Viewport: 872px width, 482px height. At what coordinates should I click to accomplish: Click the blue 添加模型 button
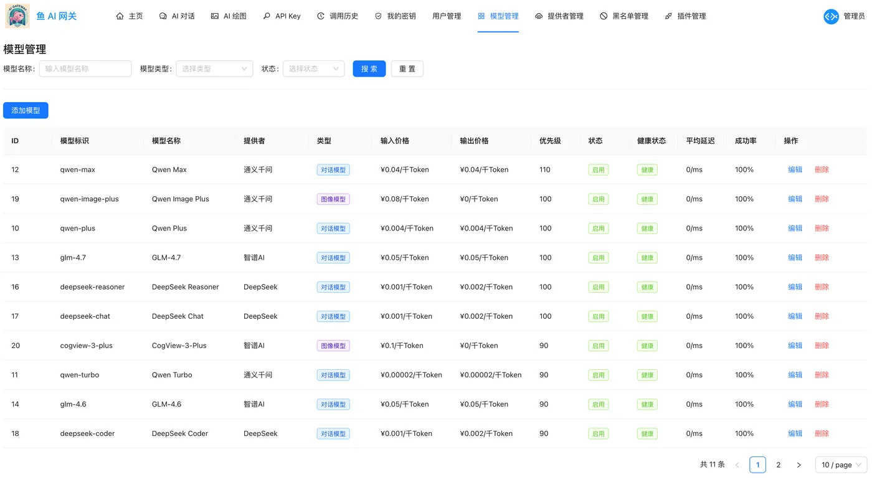tap(26, 110)
